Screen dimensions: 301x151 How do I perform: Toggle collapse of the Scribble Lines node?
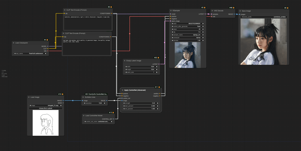pos(83,97)
